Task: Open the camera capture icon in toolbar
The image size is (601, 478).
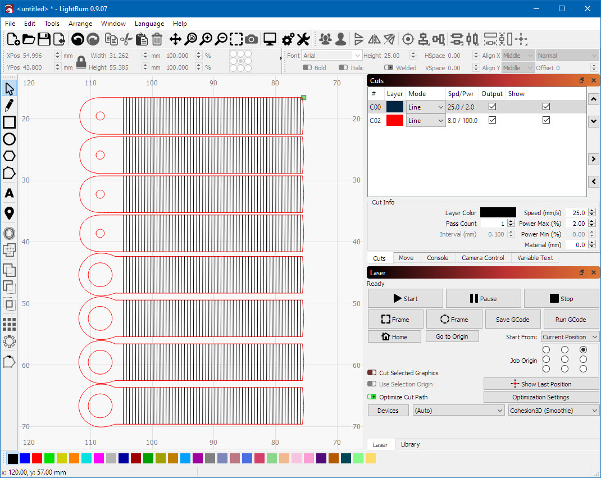Action: (251, 39)
